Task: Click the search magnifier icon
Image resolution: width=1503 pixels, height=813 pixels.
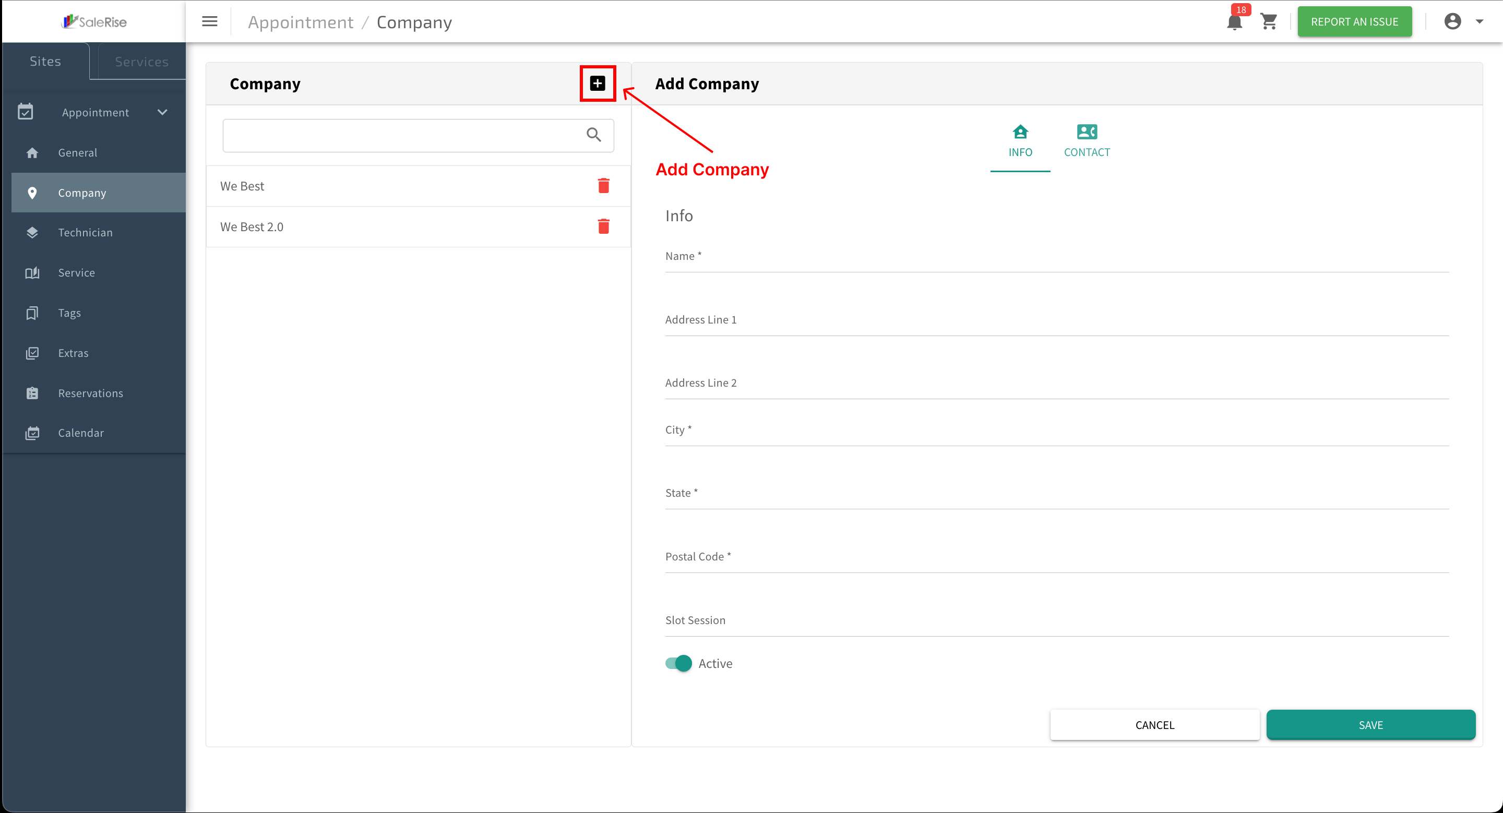Action: tap(593, 135)
